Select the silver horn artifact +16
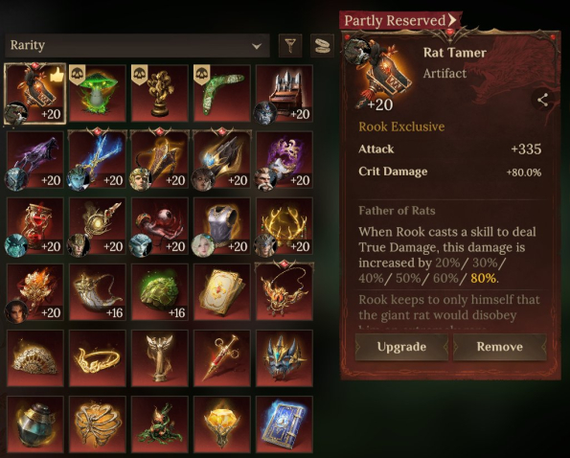 tap(98, 292)
